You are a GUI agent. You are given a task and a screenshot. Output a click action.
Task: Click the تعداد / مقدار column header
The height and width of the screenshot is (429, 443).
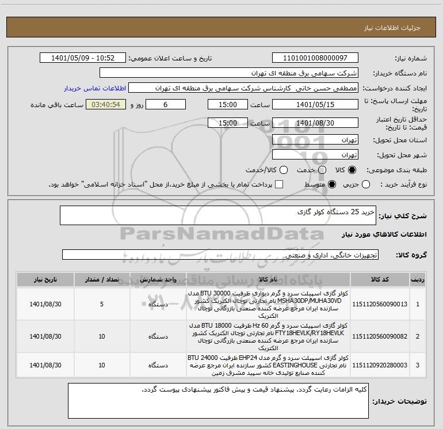click(x=102, y=279)
